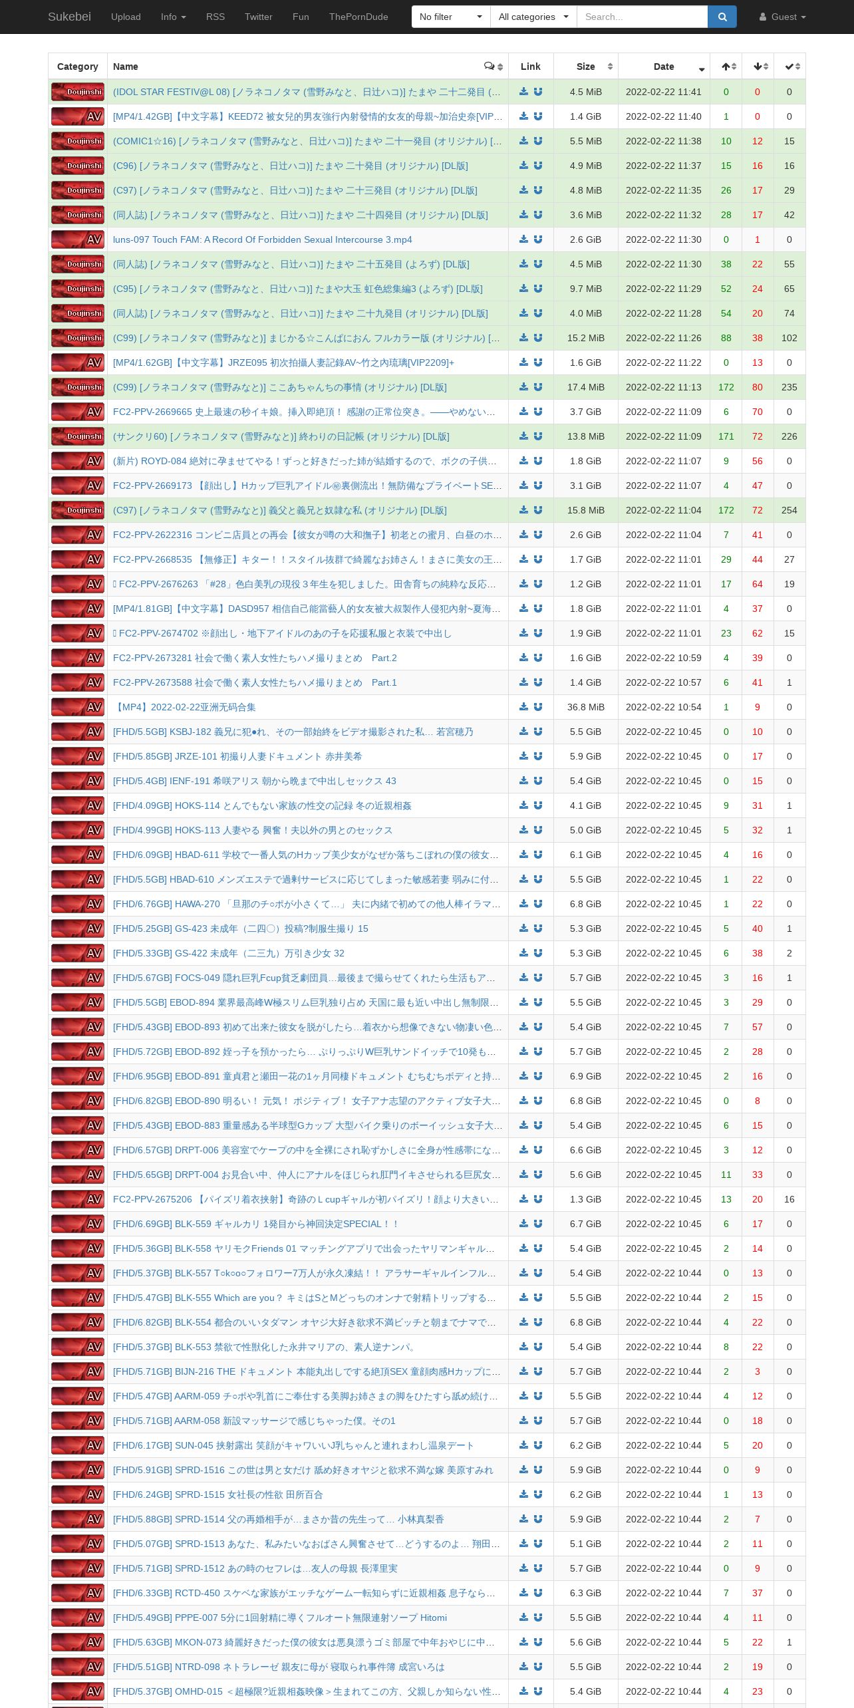
Task: Open the Fun nav item
Action: click(301, 17)
